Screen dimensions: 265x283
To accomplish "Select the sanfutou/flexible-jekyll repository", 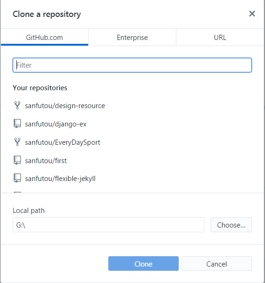I will [x=132, y=179].
